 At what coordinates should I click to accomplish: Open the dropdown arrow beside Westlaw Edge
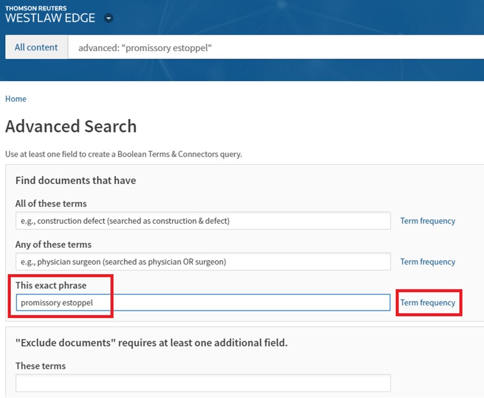(x=109, y=19)
